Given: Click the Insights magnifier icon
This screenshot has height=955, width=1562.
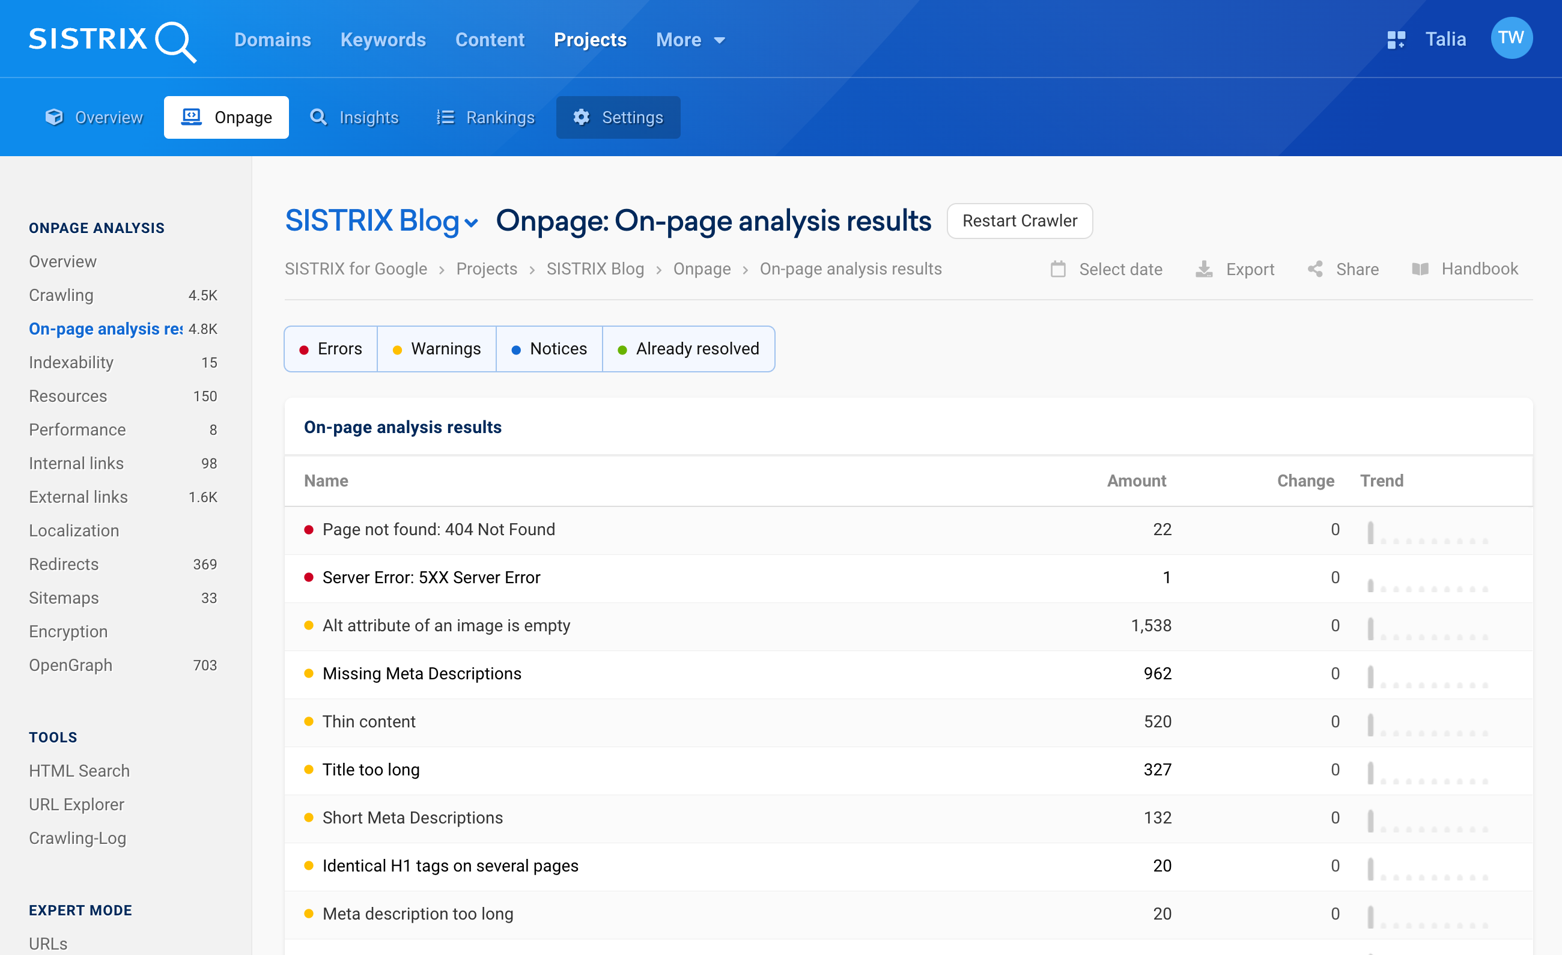Looking at the screenshot, I should [x=318, y=117].
